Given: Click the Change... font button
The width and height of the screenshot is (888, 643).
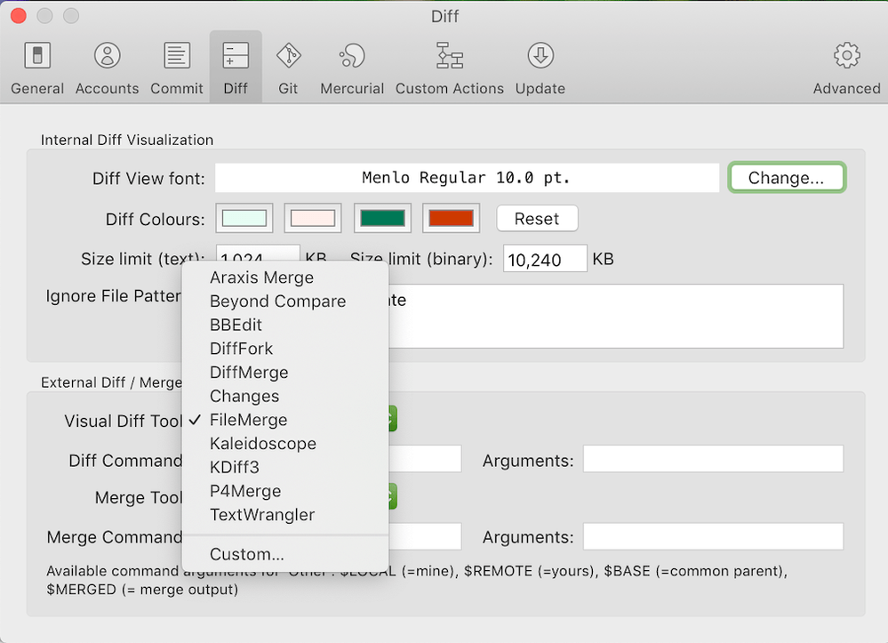Looking at the screenshot, I should point(787,178).
